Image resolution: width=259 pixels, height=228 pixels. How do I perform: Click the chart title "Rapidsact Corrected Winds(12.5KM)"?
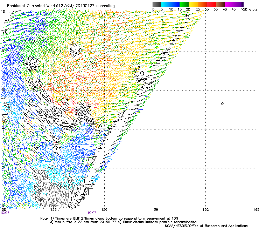(x=40, y=6)
